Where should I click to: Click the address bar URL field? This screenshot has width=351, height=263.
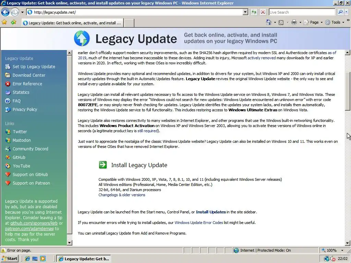coord(134,12)
